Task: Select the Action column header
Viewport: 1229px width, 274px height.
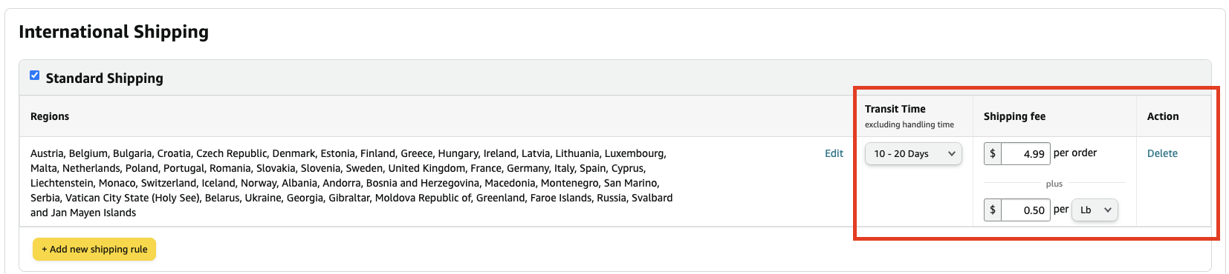Action: point(1163,116)
